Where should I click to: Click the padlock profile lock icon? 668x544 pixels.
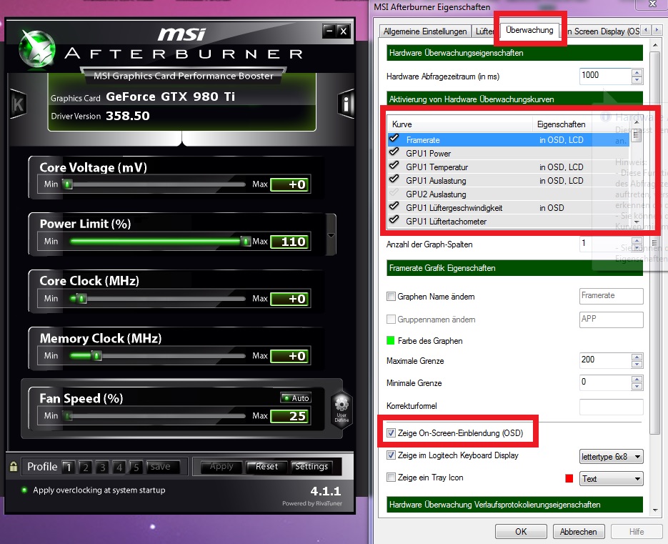click(x=14, y=466)
